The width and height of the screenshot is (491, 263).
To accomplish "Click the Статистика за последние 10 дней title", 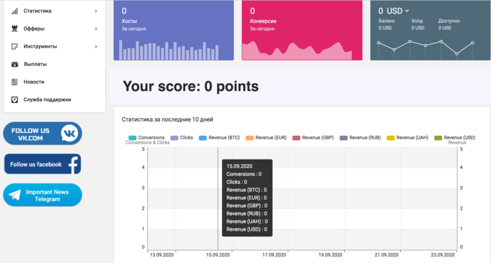I will click(168, 120).
